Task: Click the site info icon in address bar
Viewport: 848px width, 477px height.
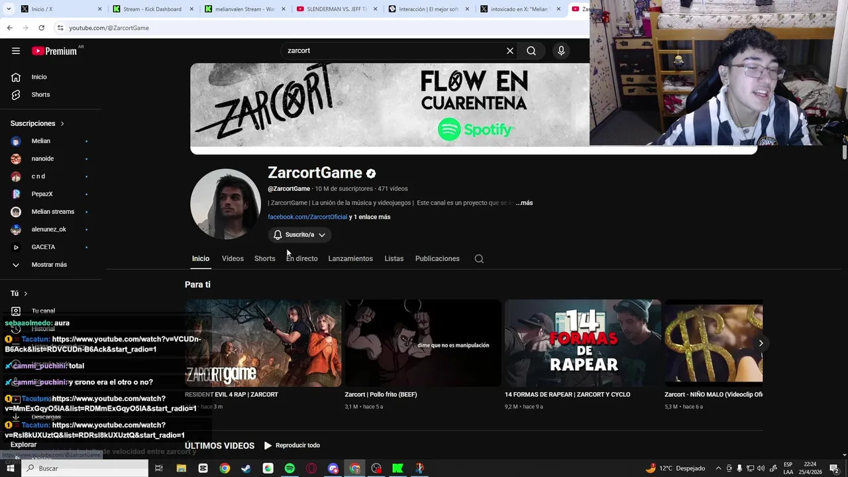Action: click(x=60, y=28)
